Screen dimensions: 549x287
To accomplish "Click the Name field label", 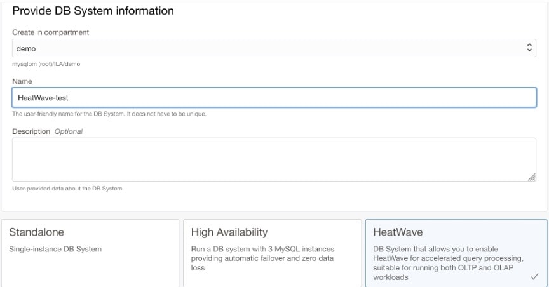I will coord(22,81).
